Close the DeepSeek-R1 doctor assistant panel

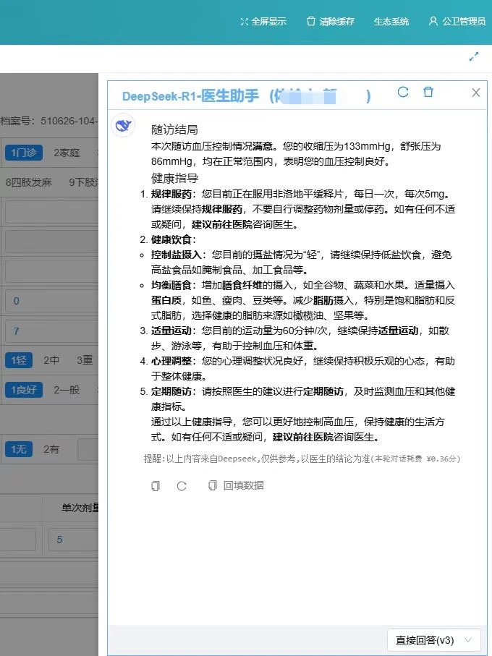(x=475, y=93)
